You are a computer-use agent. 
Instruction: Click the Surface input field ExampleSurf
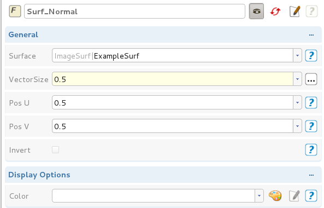click(x=173, y=55)
